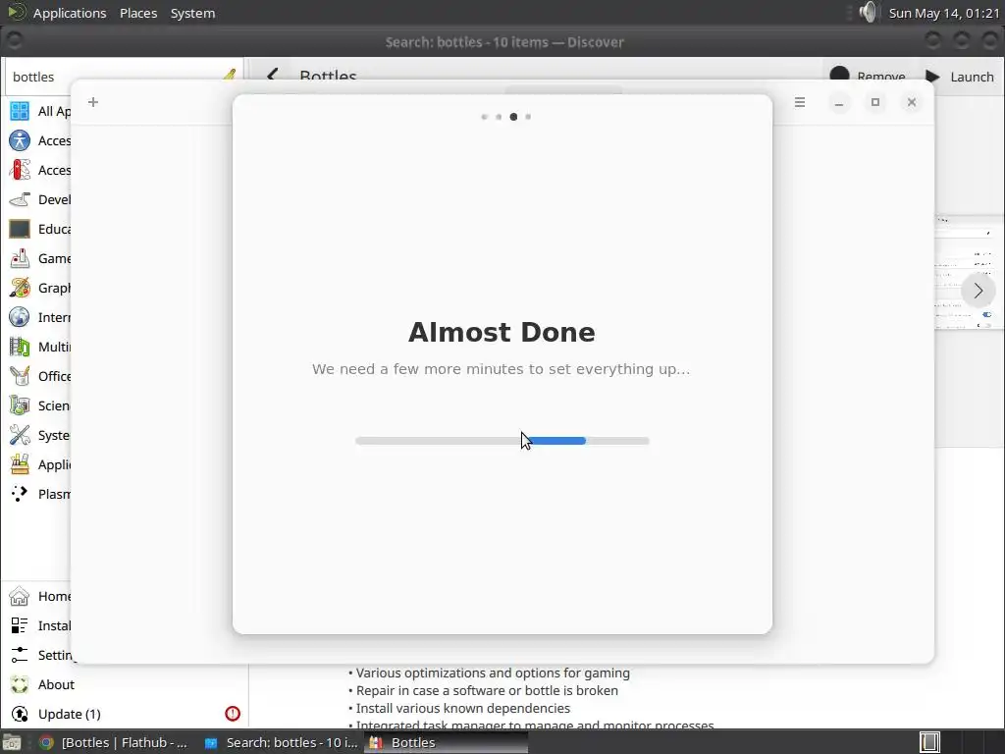The width and height of the screenshot is (1005, 754).
Task: Open Update (1) in Discover sidebar
Action: pos(56,715)
